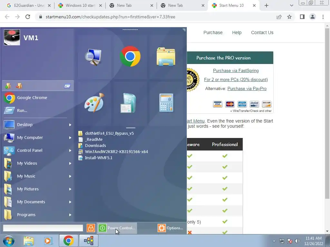Open the Desktop menu entry
The image size is (330, 247).
(24, 124)
